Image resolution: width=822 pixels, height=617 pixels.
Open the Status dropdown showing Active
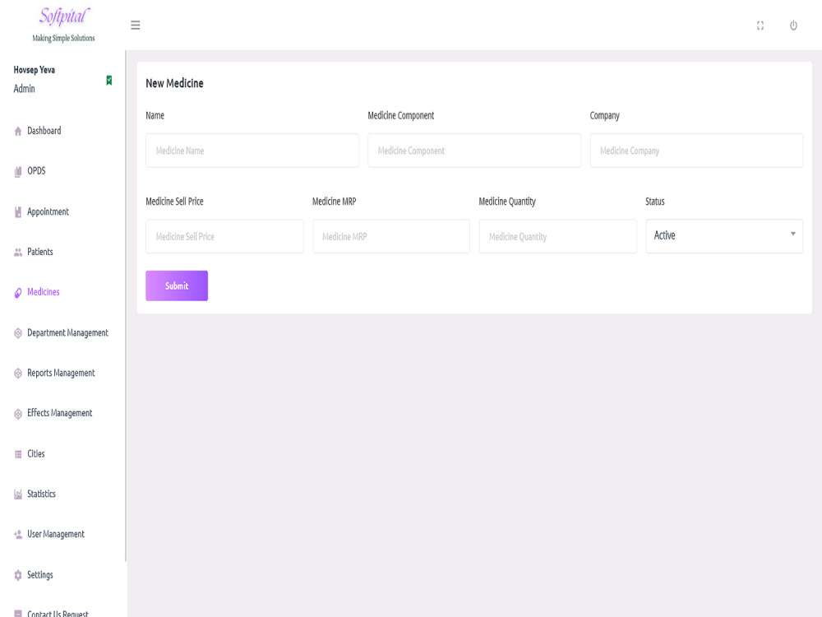[x=724, y=236]
